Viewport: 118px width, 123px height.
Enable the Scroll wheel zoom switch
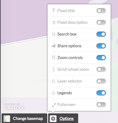pyautogui.click(x=101, y=70)
